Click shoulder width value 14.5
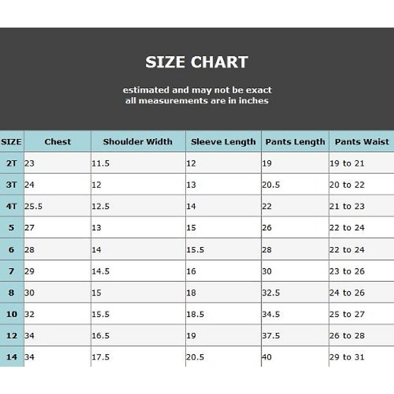The height and width of the screenshot is (394, 394). (x=100, y=271)
